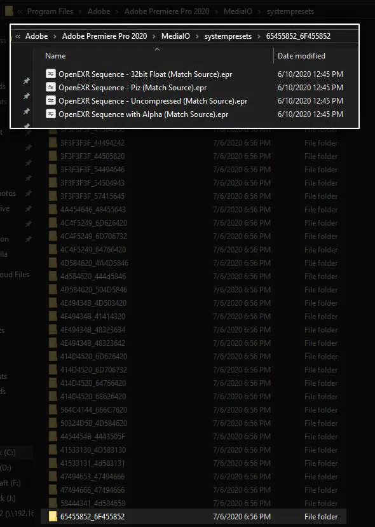This screenshot has height=527, width=375.
Task: Click the folder icon beside 414D4520_6D626420
Action: pyautogui.click(x=53, y=356)
